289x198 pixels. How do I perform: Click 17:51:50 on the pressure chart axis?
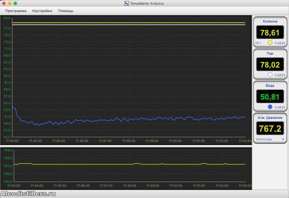(x=199, y=186)
